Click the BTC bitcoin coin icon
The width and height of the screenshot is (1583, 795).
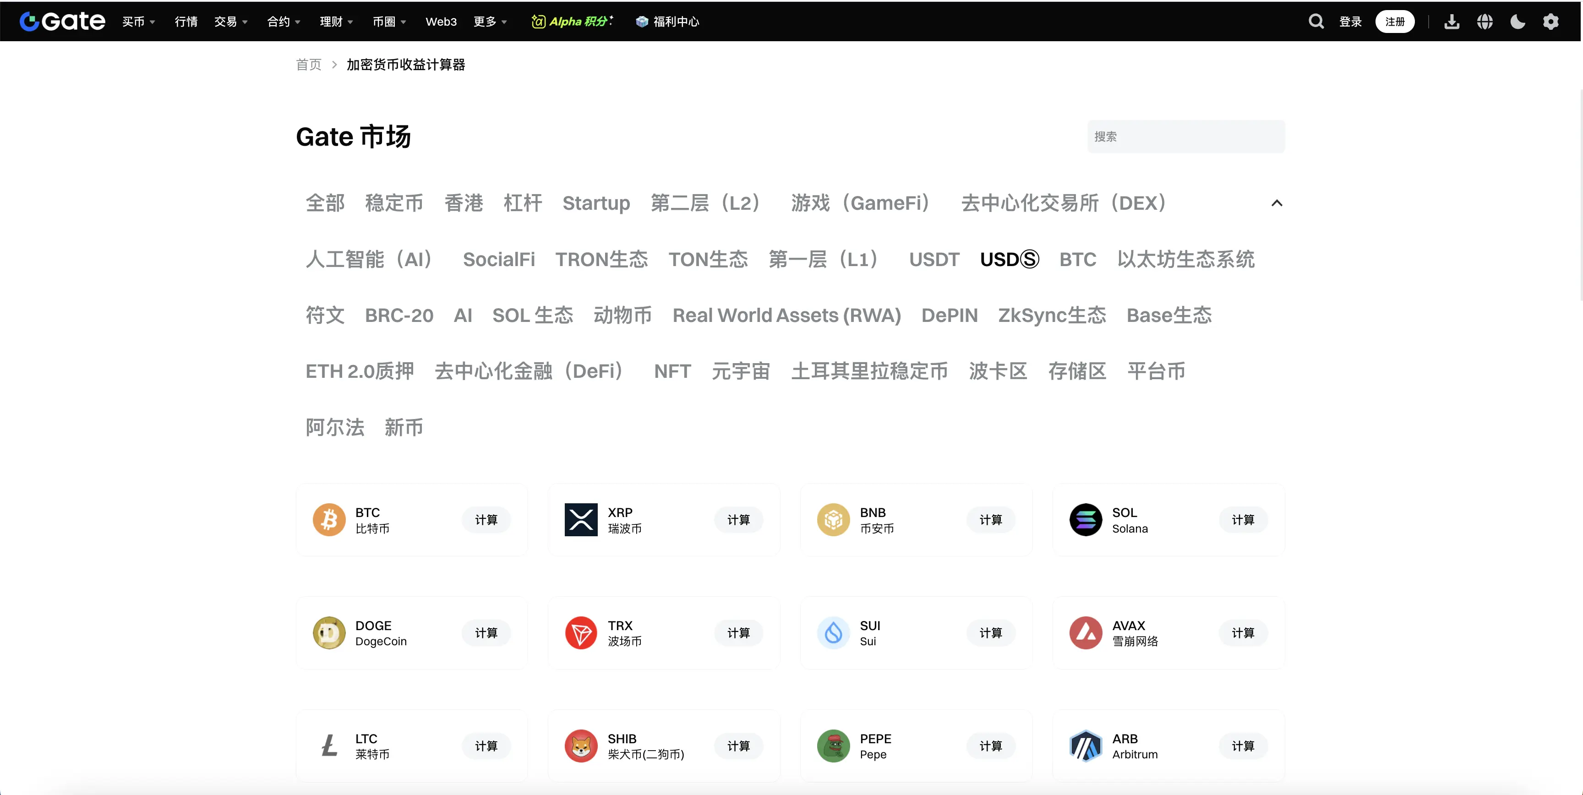coord(329,520)
